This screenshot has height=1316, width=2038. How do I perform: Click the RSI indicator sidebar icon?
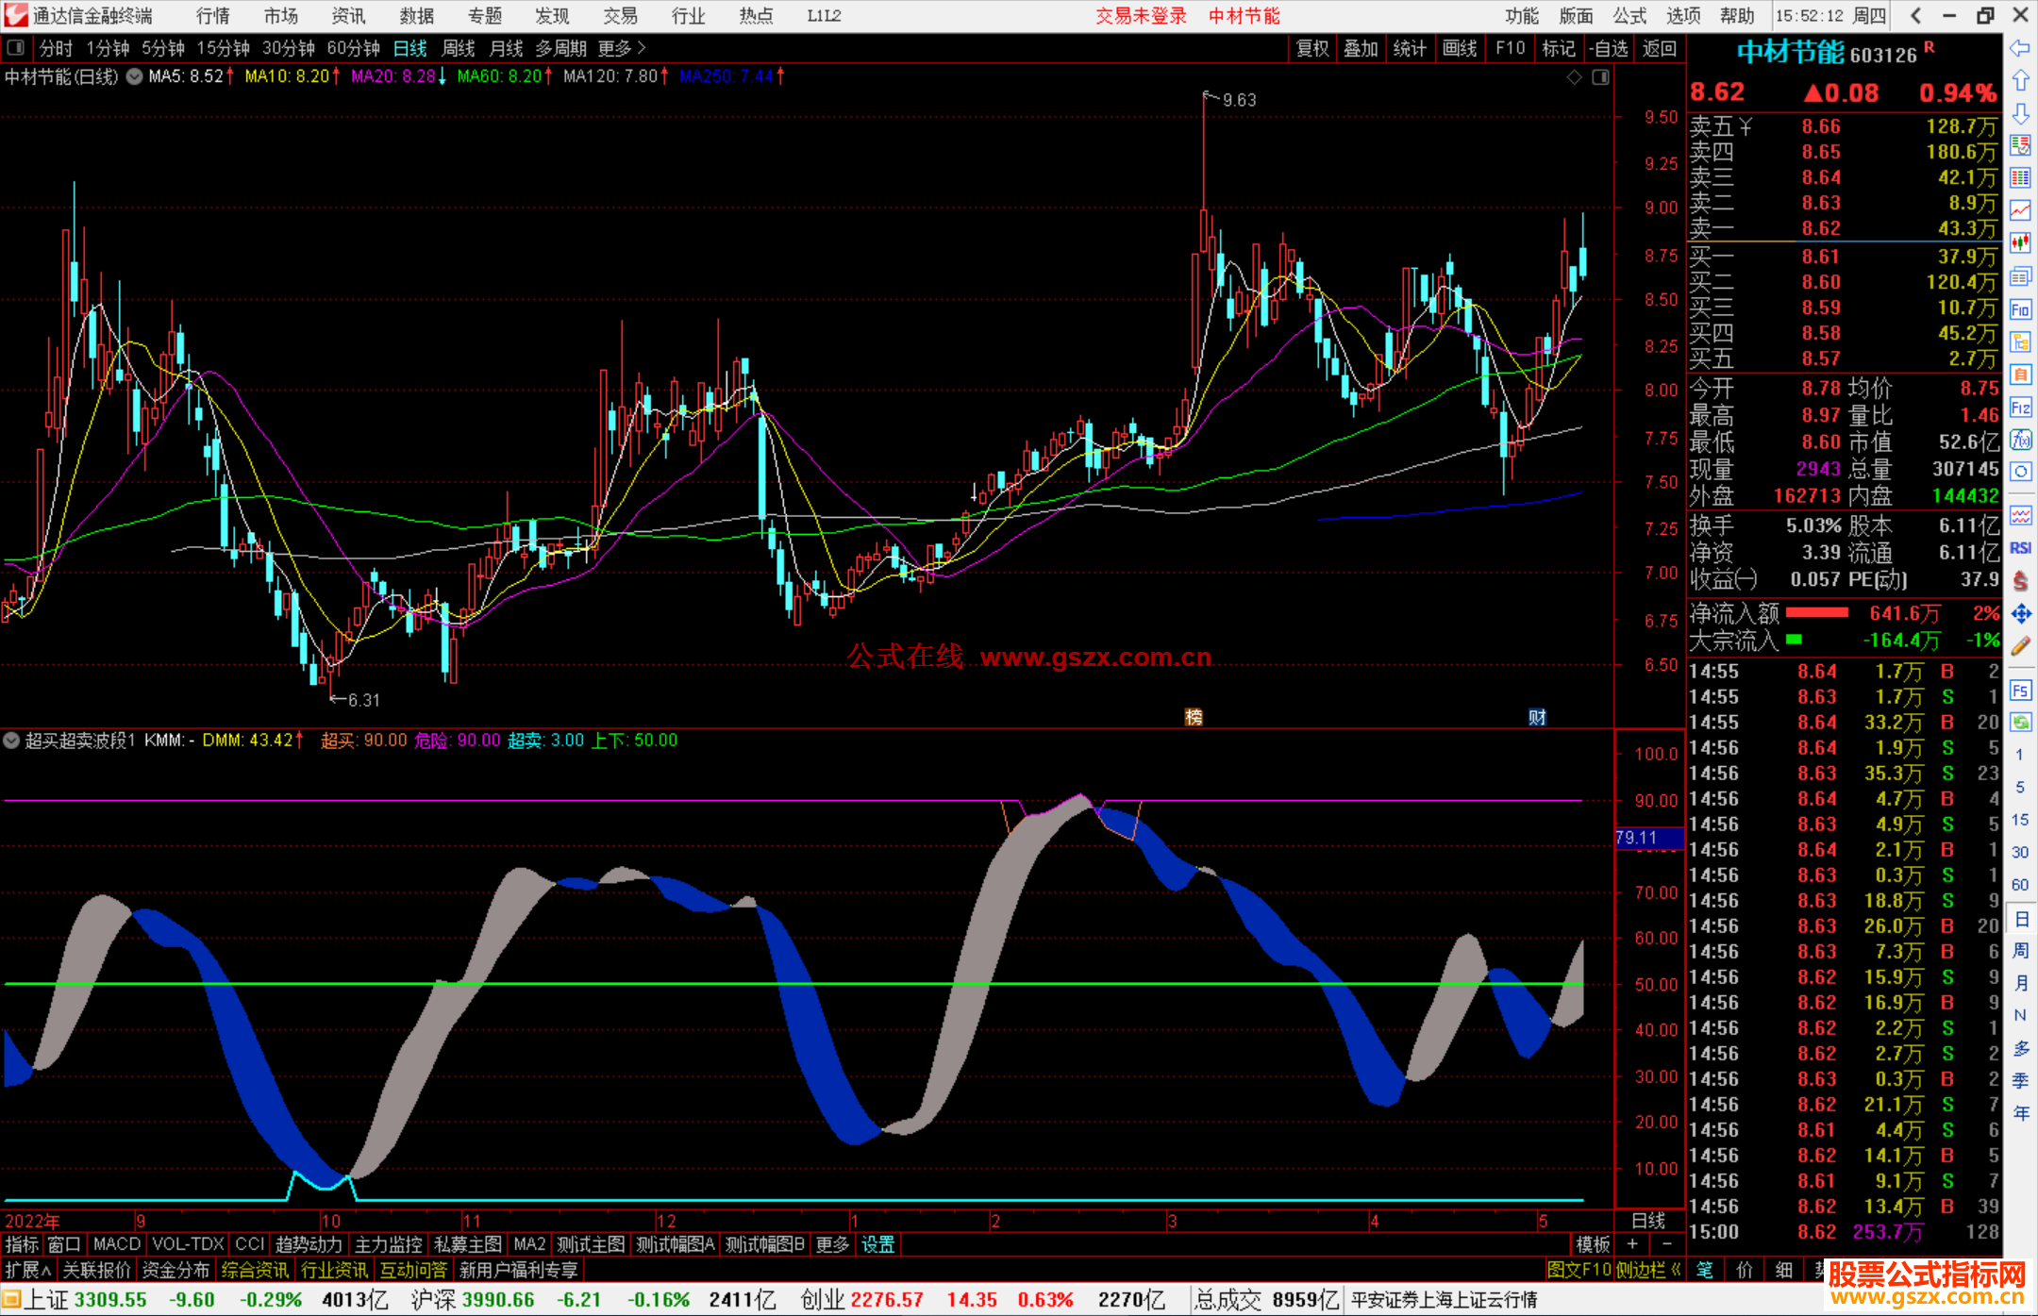point(2020,548)
